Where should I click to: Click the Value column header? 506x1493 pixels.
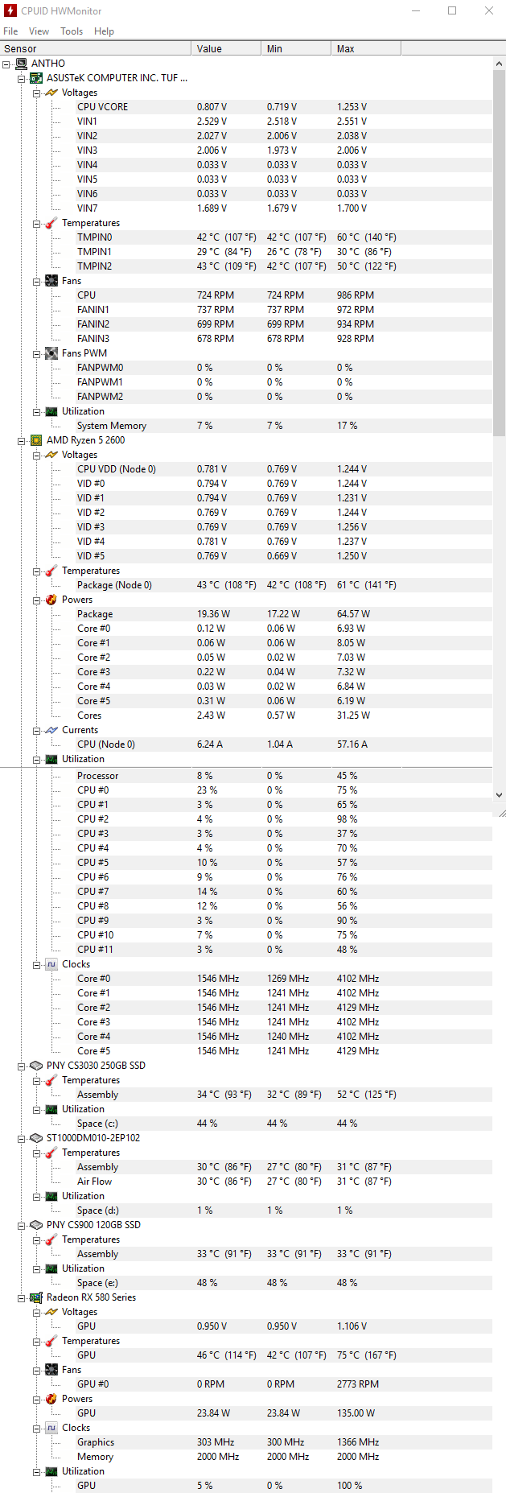(x=209, y=49)
